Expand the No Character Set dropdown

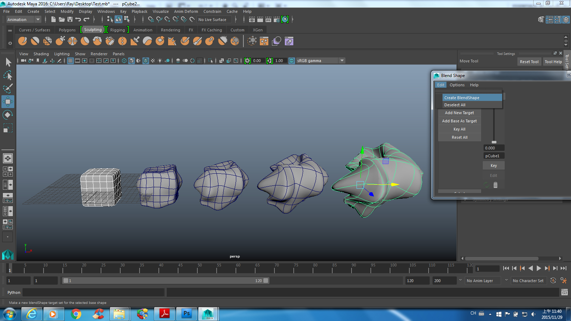click(x=529, y=281)
